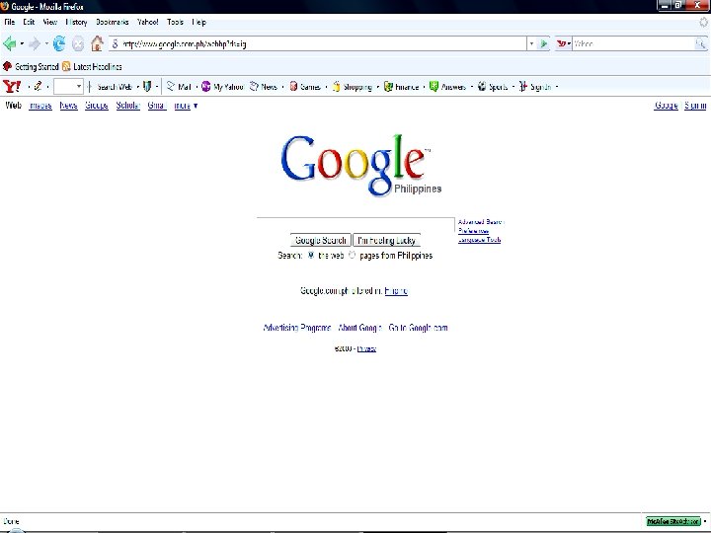Click the I'm Feeling Lucky button
The height and width of the screenshot is (533, 711).
point(386,240)
